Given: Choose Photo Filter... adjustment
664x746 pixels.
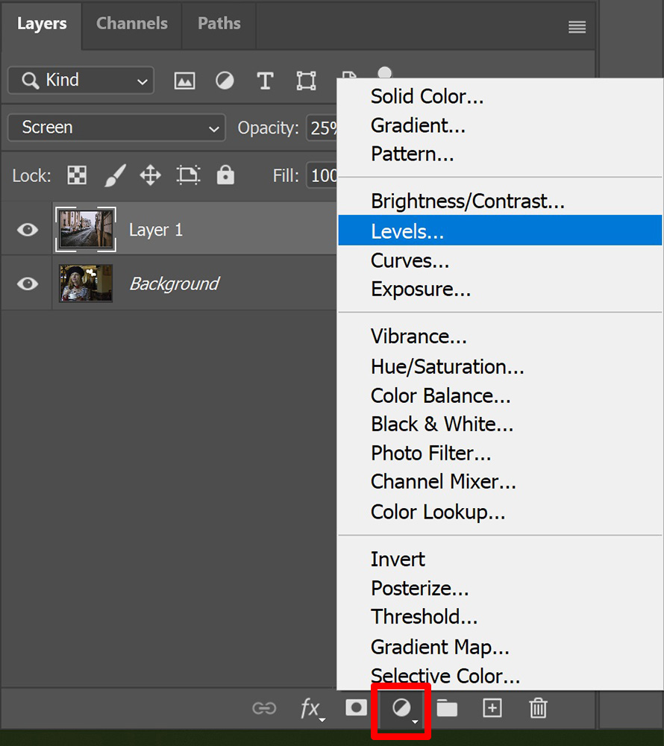Looking at the screenshot, I should [x=500, y=454].
